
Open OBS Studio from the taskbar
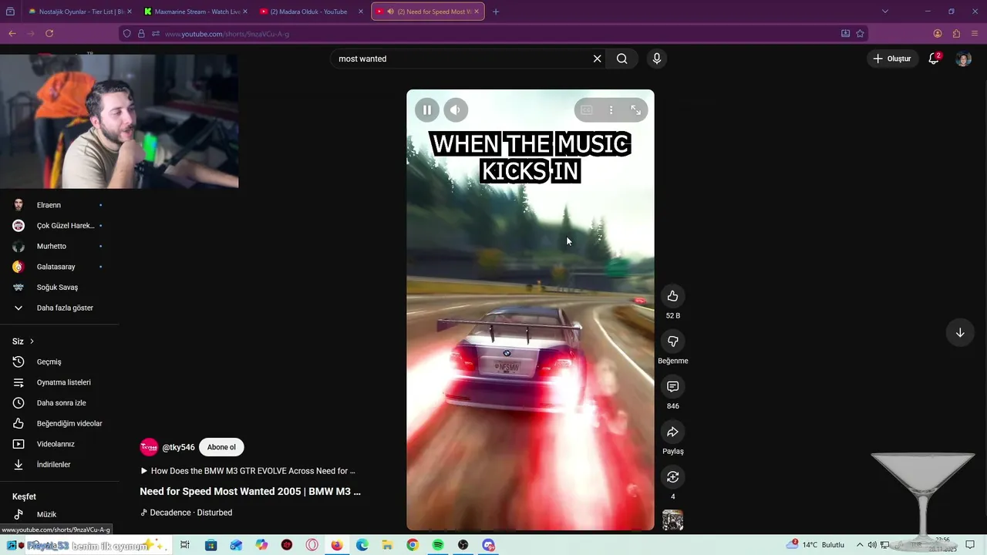click(x=463, y=545)
